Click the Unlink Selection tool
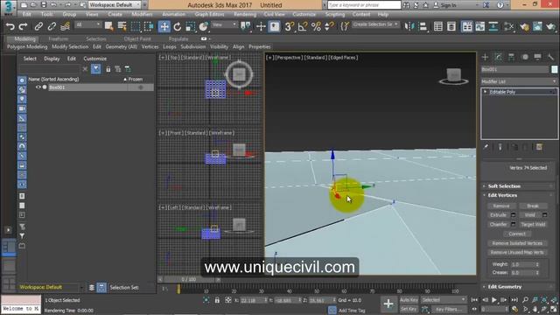Screen dimensions: 560x315 [x=52, y=26]
